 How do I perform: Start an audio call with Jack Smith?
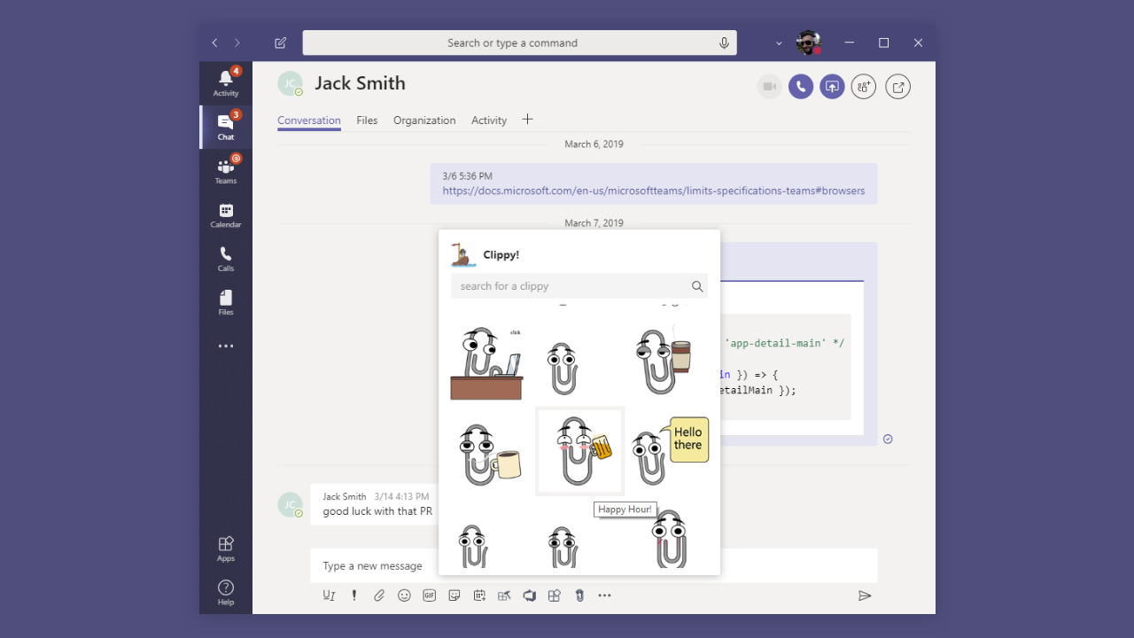801,86
